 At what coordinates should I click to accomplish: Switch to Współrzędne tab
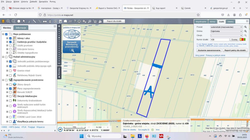(201, 22)
